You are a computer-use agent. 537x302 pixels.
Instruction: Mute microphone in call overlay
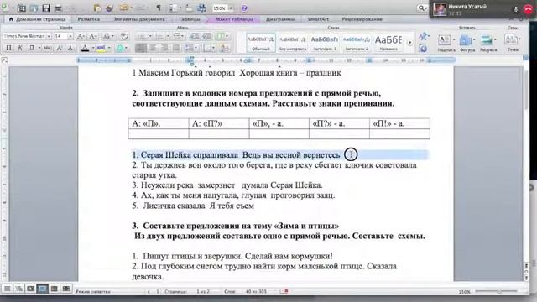pyautogui.click(x=516, y=9)
